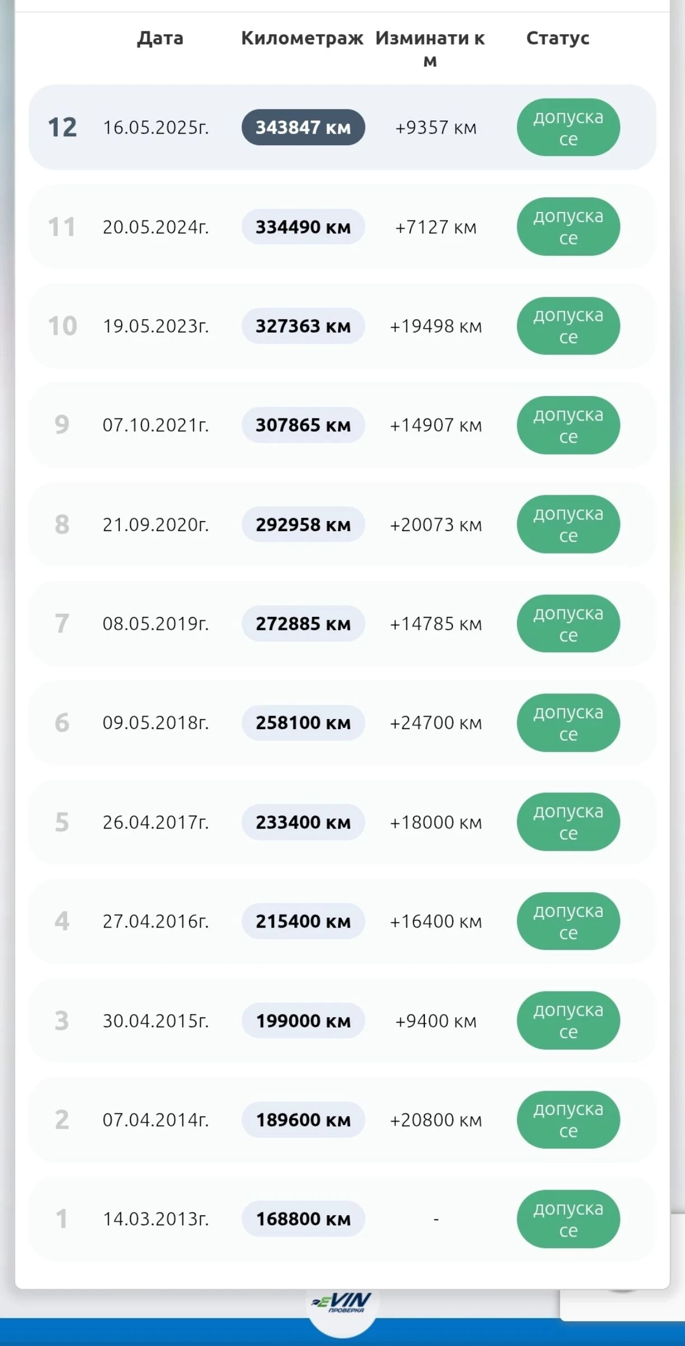Image resolution: width=685 pixels, height=1346 pixels.
Task: Click the 334490 км mileage badge
Action: click(x=303, y=227)
